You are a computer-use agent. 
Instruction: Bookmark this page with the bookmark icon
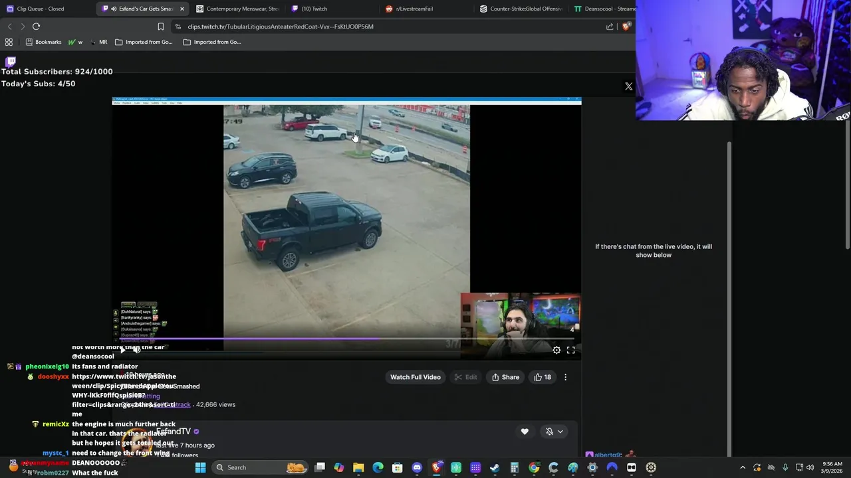tap(161, 27)
